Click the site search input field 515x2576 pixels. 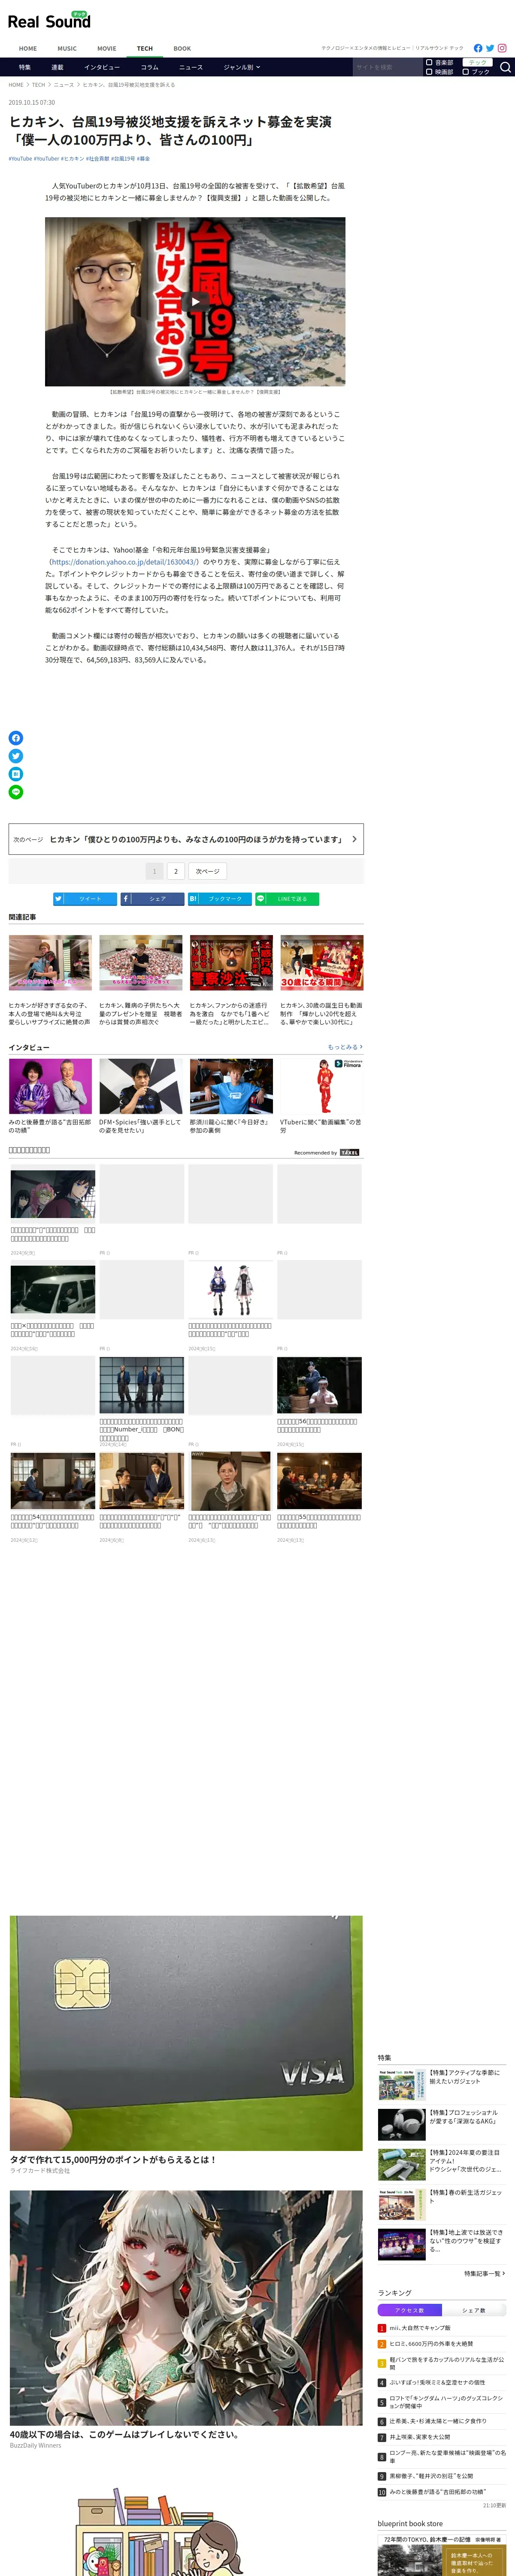coord(387,67)
